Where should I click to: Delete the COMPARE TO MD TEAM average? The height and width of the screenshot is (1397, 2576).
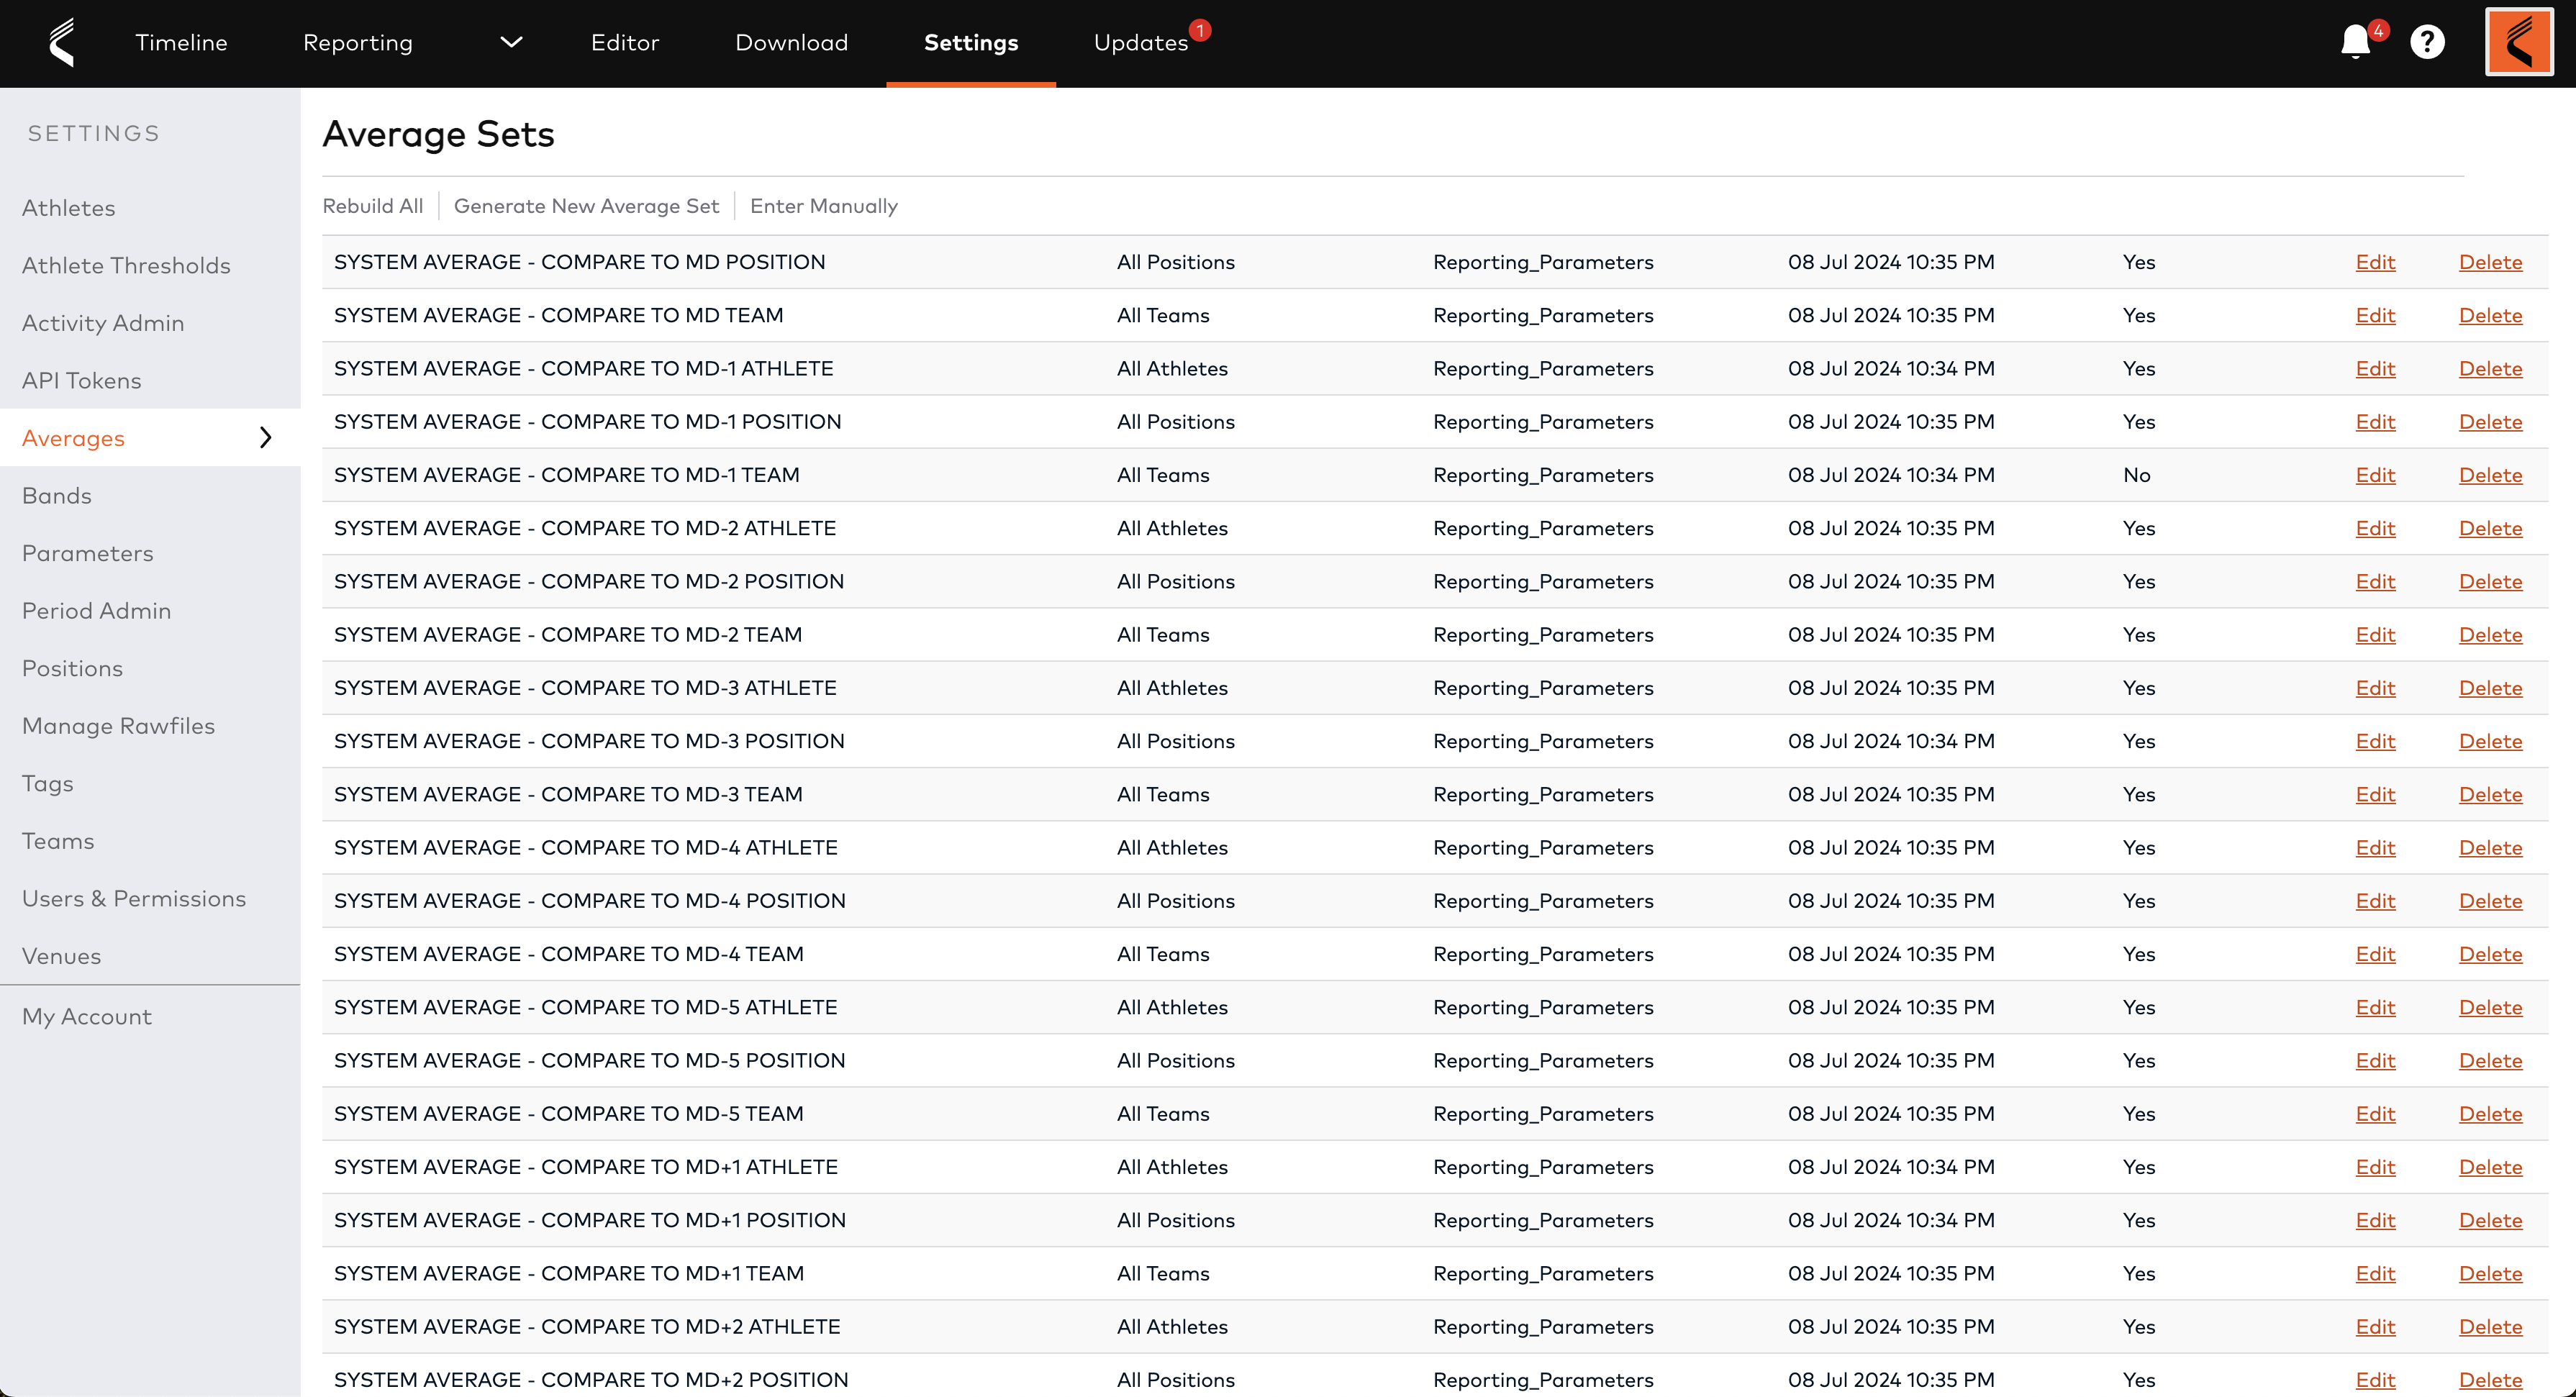coord(2490,315)
